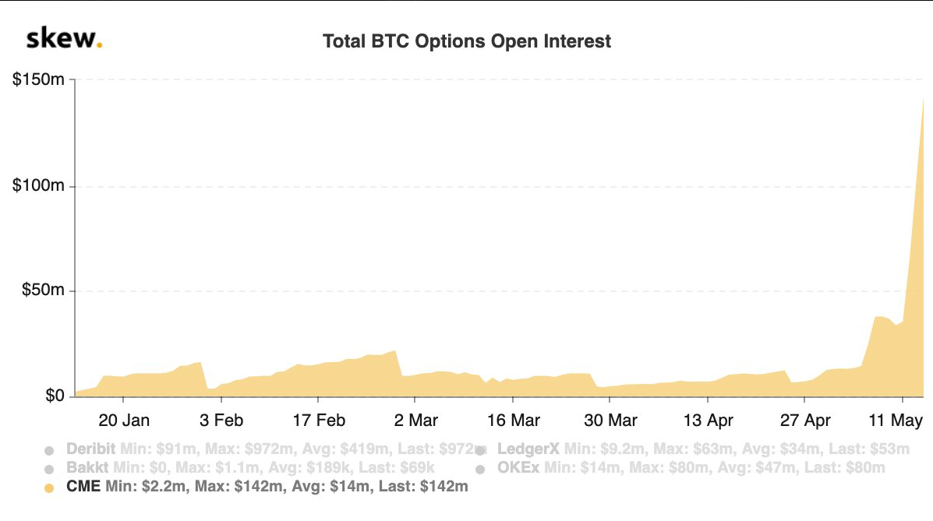This screenshot has width=933, height=521.
Task: Toggle the Deribit legend dot
Action: click(x=49, y=450)
